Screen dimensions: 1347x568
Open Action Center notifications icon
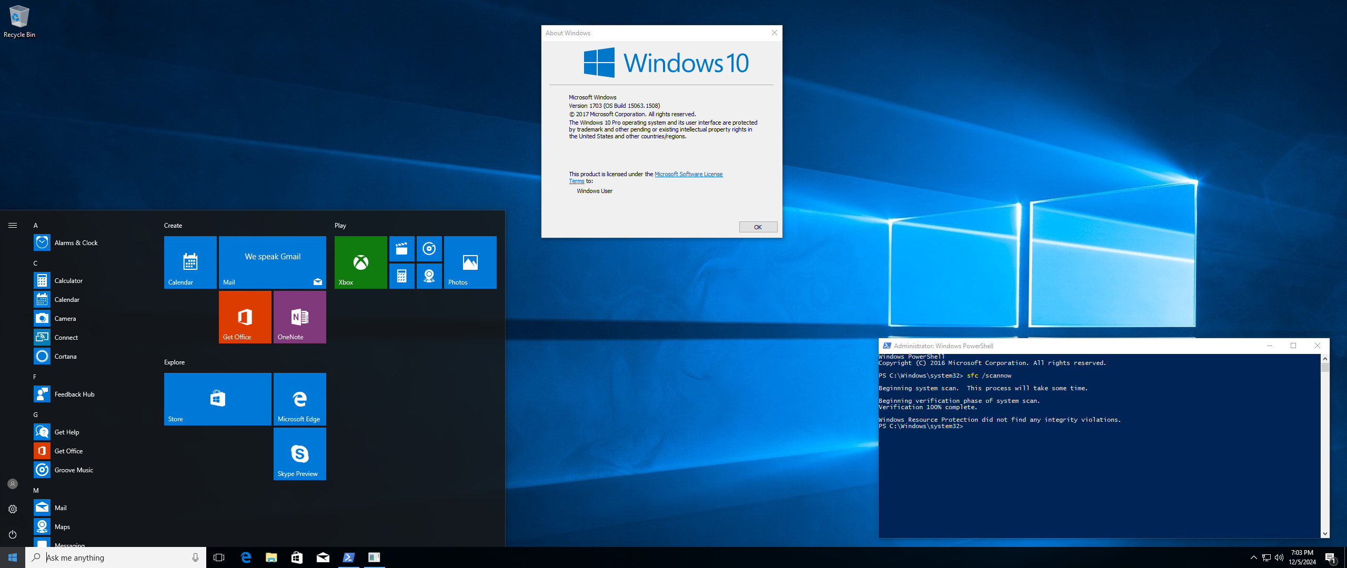point(1331,557)
